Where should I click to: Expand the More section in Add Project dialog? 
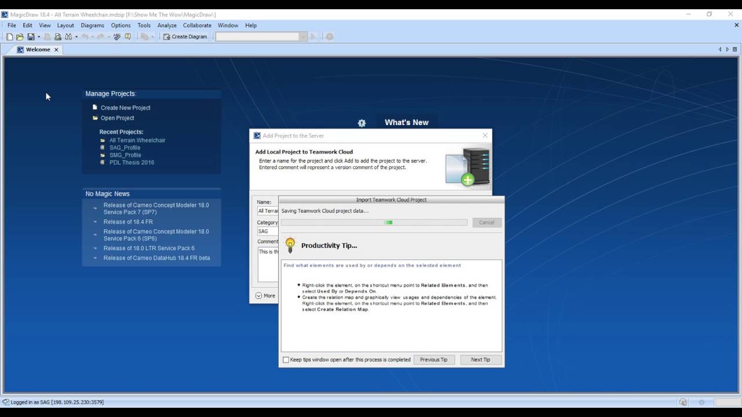[265, 295]
